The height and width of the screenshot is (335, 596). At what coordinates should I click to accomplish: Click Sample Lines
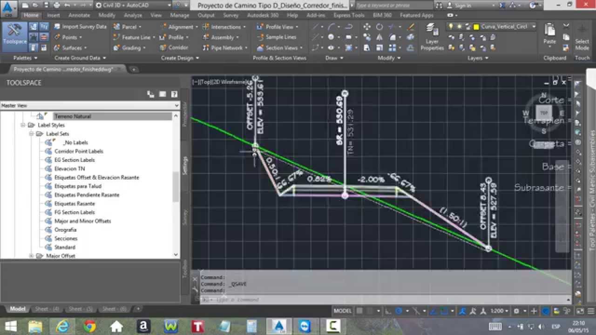point(276,37)
